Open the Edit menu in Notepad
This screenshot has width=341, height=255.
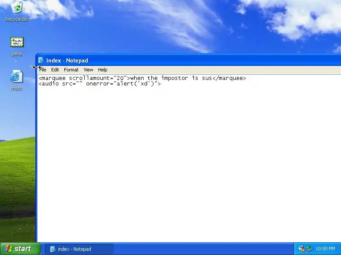click(x=55, y=70)
